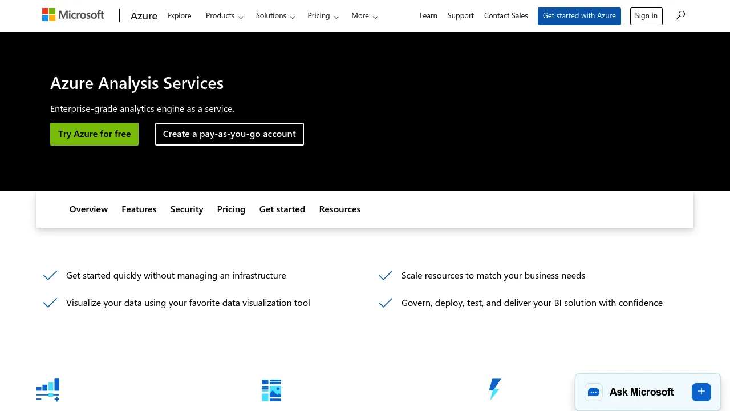730x411 pixels.
Task: Expand the Products dropdown menu
Action: (225, 16)
